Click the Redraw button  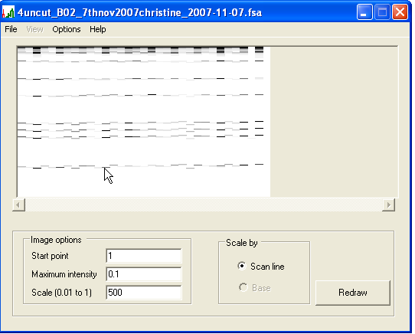pyautogui.click(x=353, y=293)
